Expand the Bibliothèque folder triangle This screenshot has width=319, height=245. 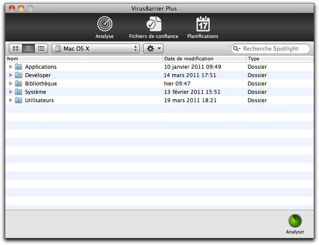[11, 83]
